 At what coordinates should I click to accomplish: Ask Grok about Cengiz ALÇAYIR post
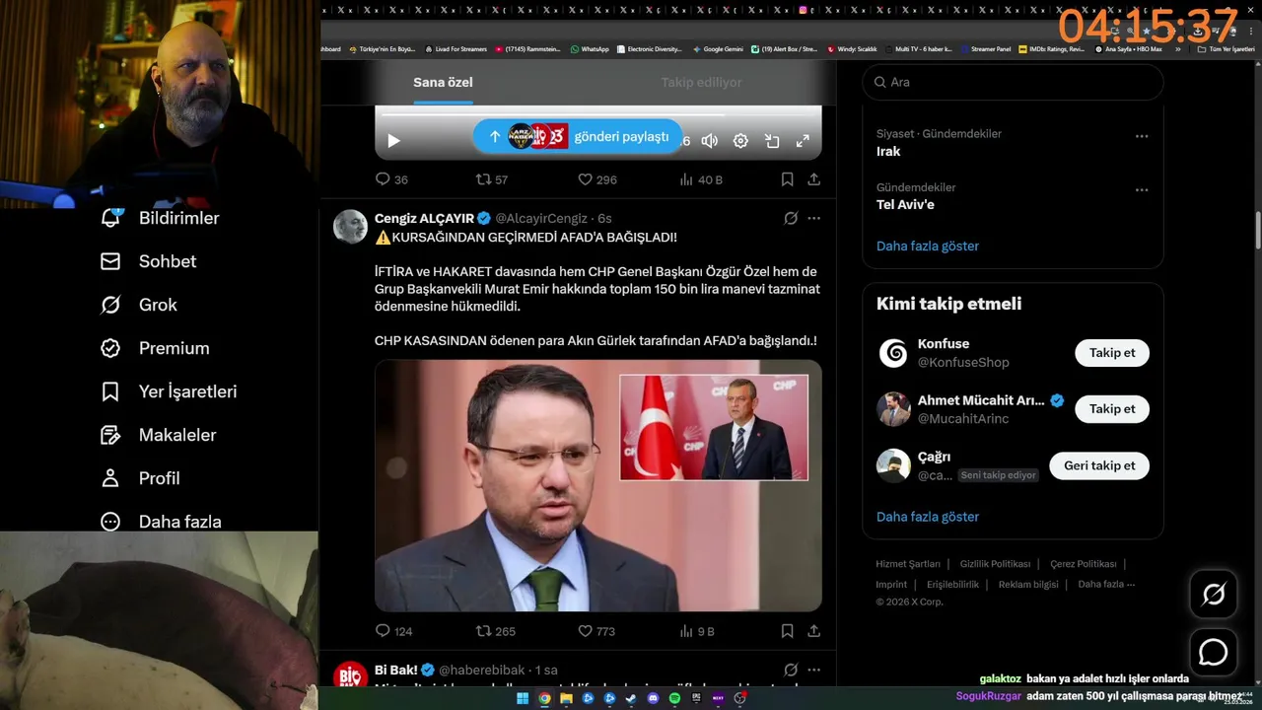791,218
